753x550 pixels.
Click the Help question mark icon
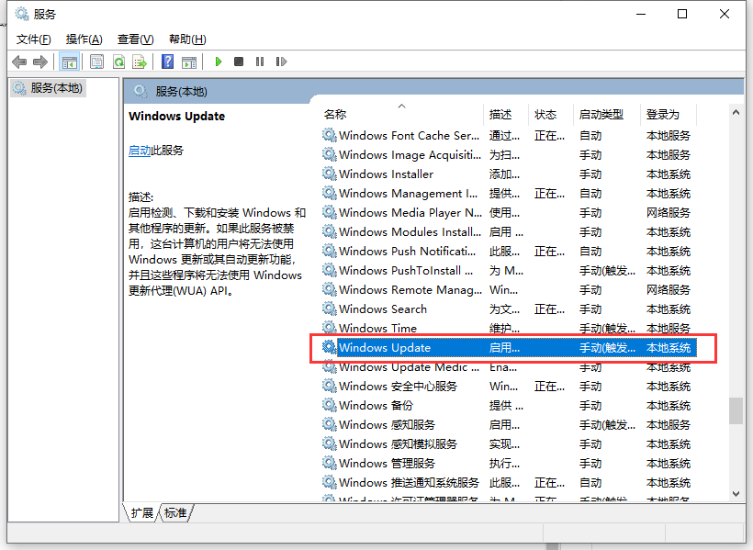click(167, 61)
